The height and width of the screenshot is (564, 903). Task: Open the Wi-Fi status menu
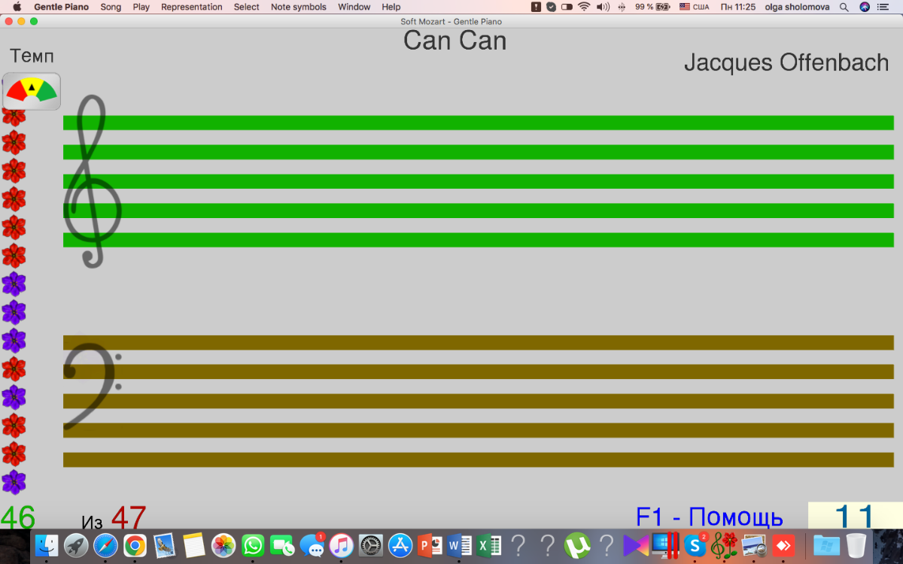pyautogui.click(x=585, y=7)
